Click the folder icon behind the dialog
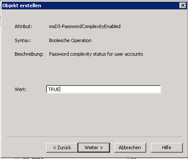The image size is (188, 159). (x=17, y=158)
